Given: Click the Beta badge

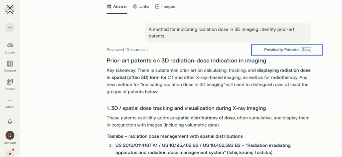Looking at the screenshot, I should [x=306, y=50].
